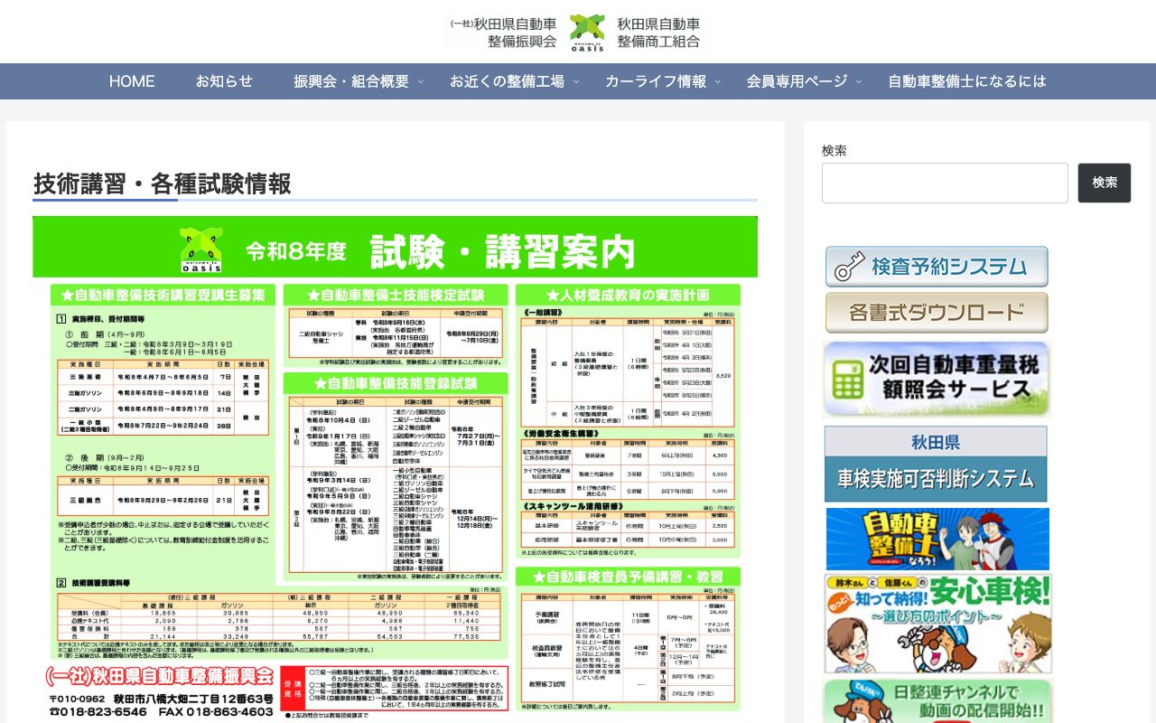Screen dimensions: 1156x723
Task: Click the 自動車整備士になろう! promotional banner
Action: [937, 540]
